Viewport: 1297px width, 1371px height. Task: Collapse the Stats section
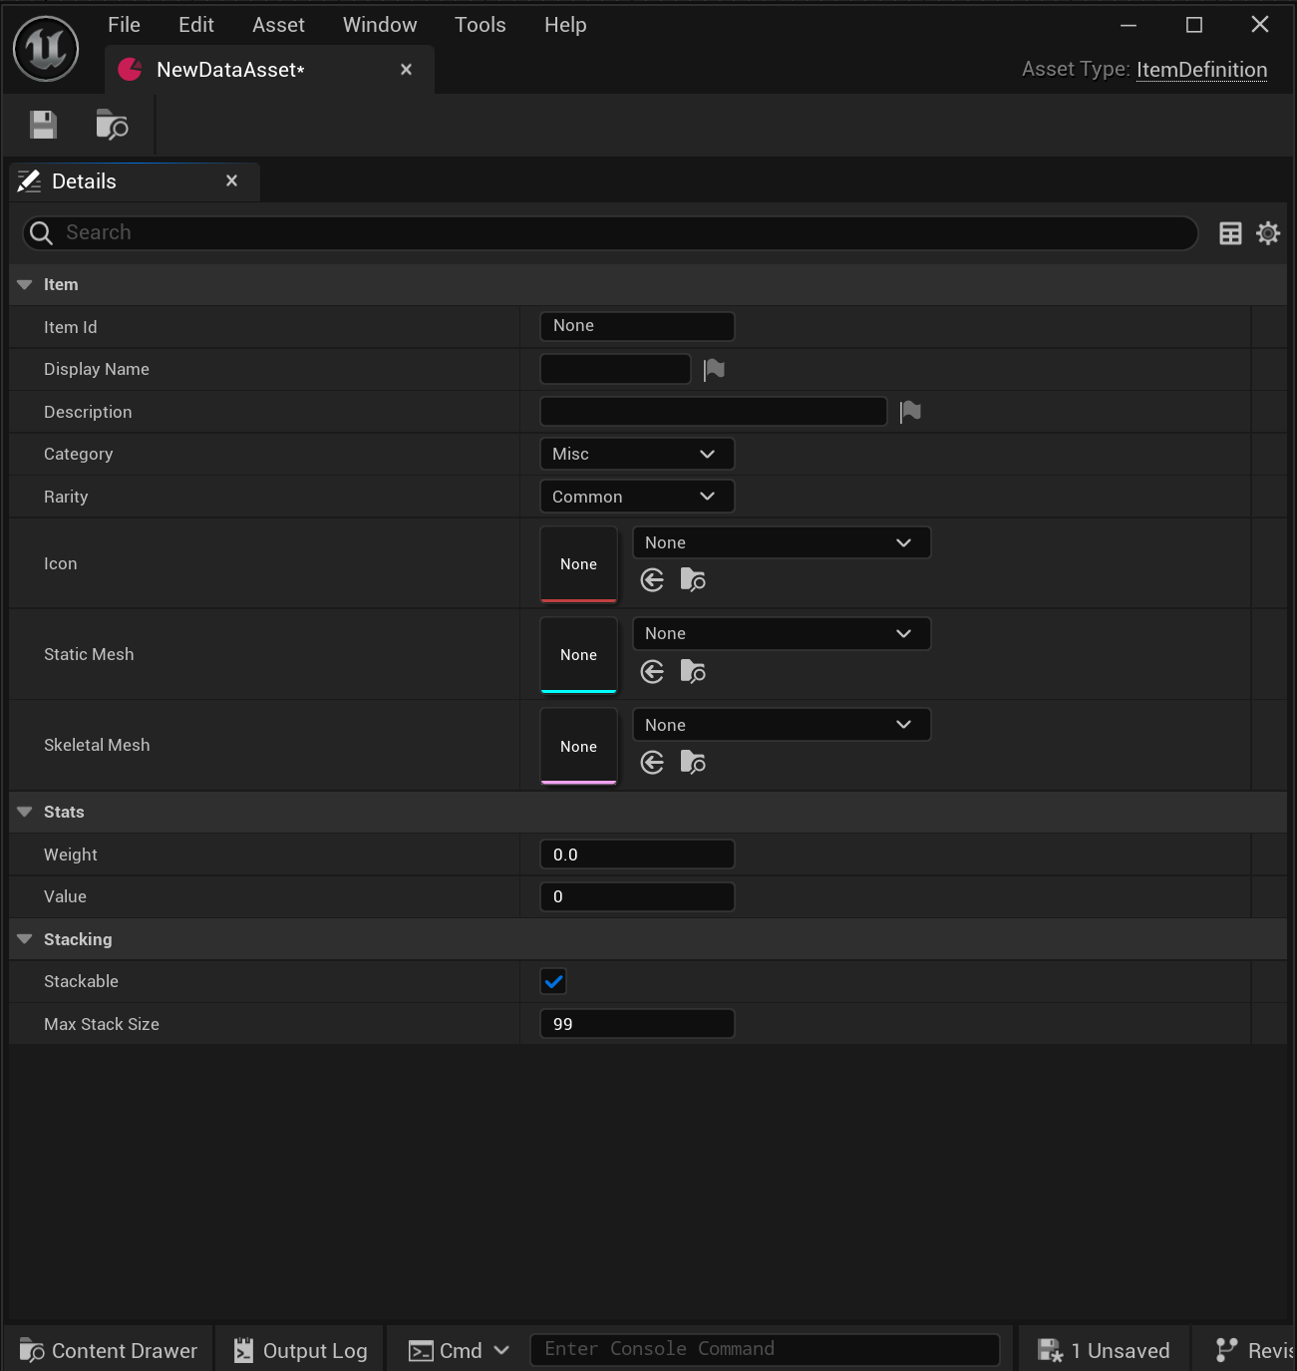click(25, 813)
